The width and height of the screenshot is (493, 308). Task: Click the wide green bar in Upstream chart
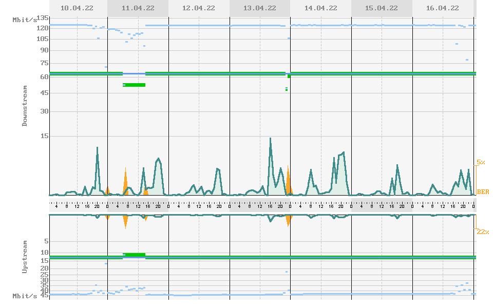[135, 254]
